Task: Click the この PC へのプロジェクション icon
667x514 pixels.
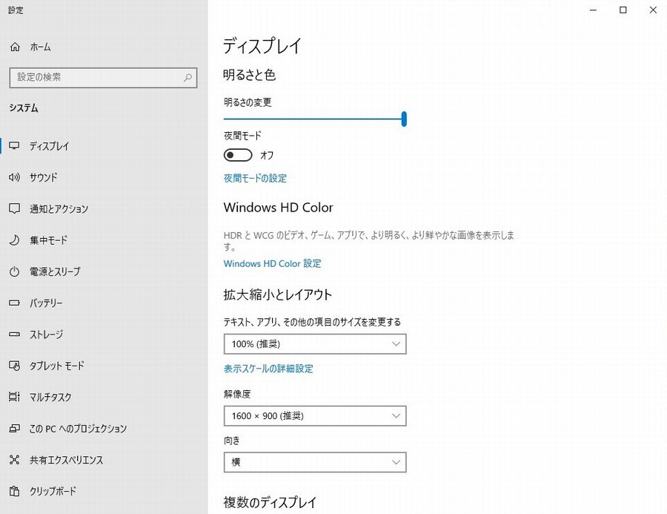Action: point(14,429)
